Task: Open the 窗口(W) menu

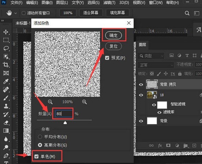Action: coord(156,3)
